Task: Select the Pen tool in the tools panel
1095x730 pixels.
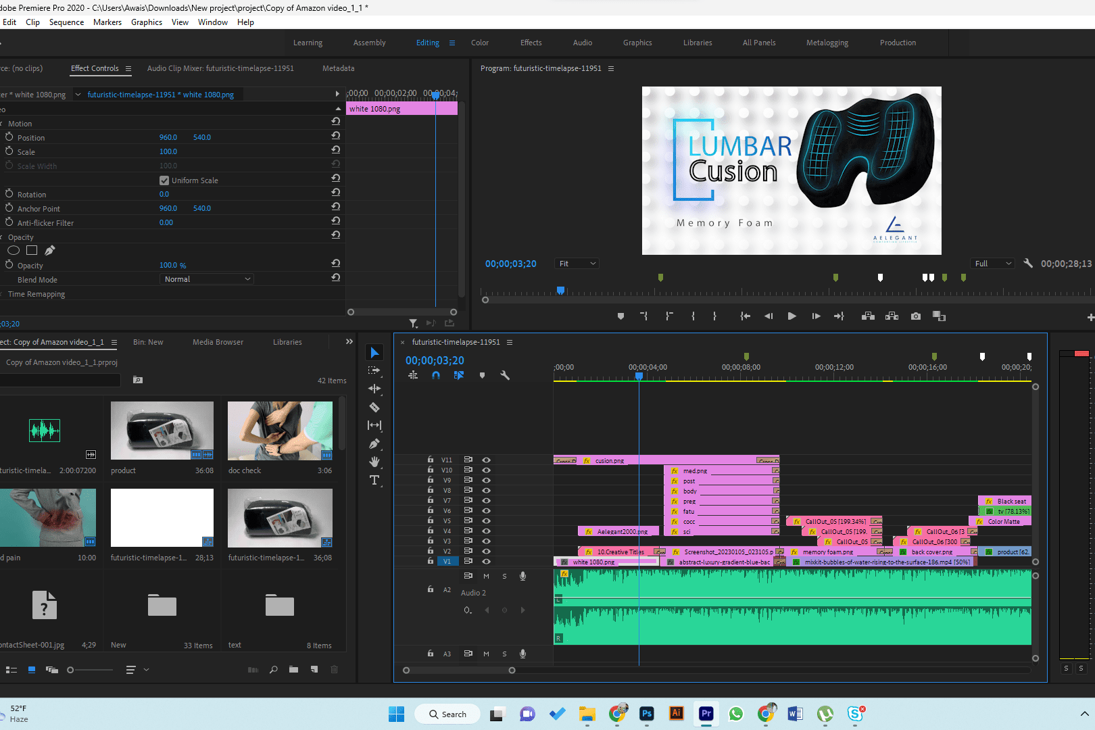Action: point(374,444)
